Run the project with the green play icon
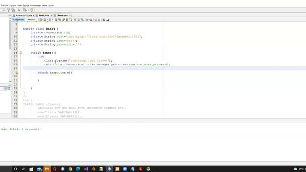 [19, 10]
